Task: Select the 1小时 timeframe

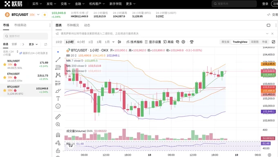Action: [x=69, y=42]
